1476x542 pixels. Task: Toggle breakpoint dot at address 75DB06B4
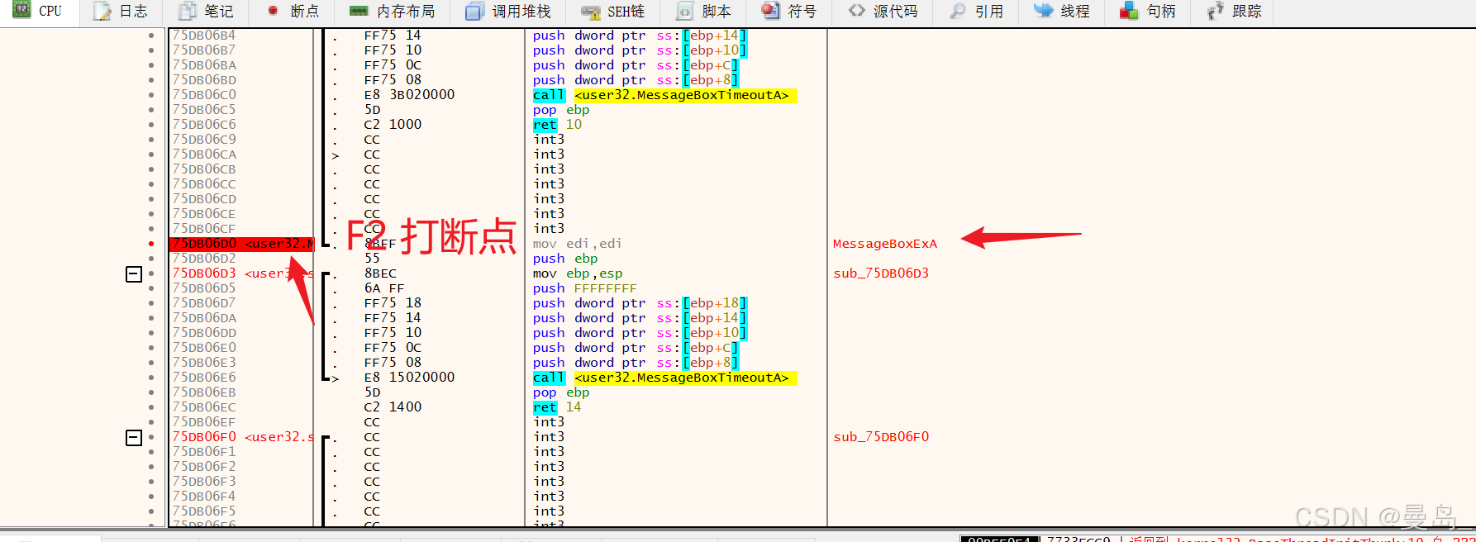(x=151, y=36)
